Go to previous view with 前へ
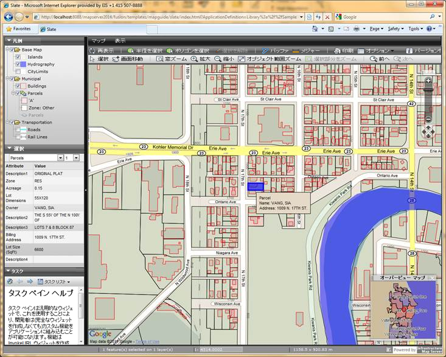446x357 pixels. [380, 59]
